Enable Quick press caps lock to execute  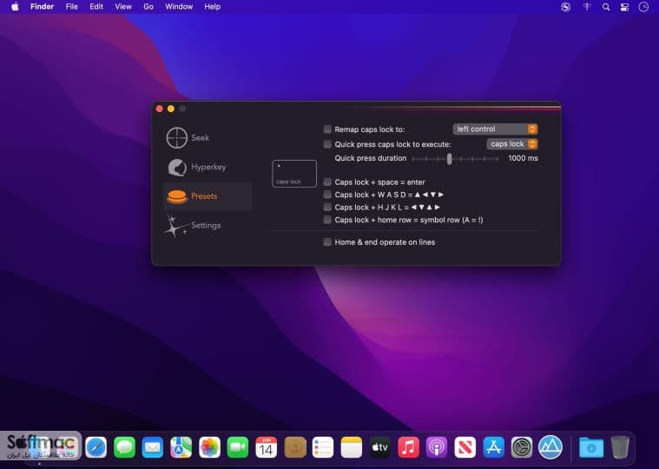tap(327, 144)
